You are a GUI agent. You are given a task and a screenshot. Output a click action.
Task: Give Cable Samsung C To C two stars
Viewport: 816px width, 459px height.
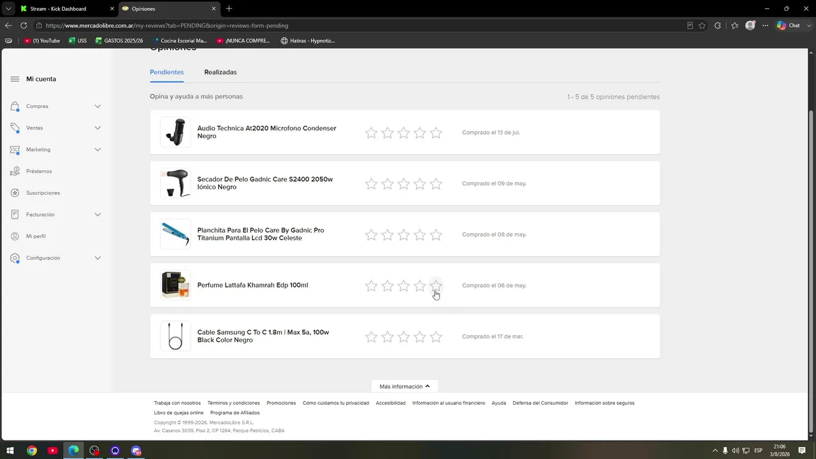tap(388, 337)
